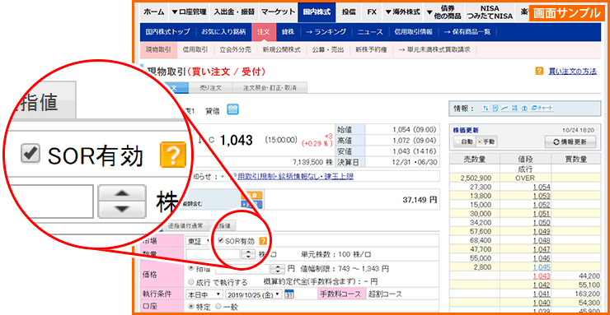The width and height of the screenshot is (610, 315).
Task: Click the small orange help icon next to SOR有効 in the form
Action: tap(263, 241)
